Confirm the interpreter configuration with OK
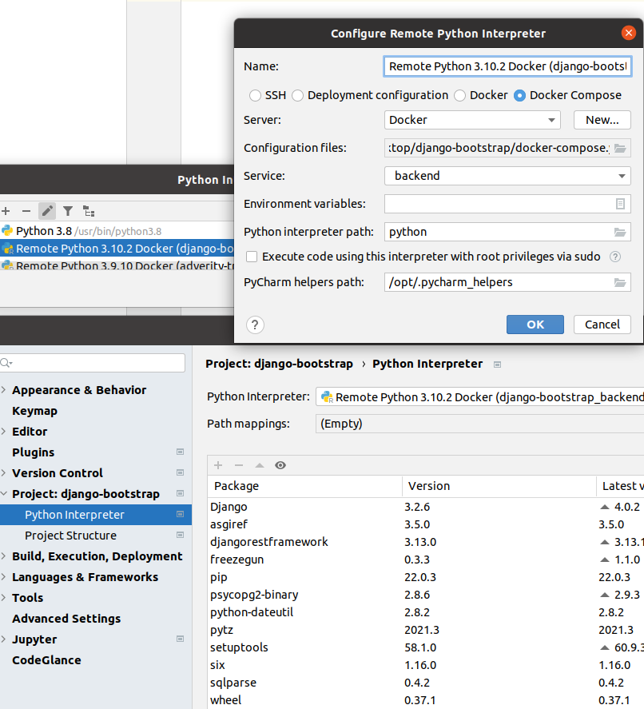The height and width of the screenshot is (709, 644). (535, 325)
